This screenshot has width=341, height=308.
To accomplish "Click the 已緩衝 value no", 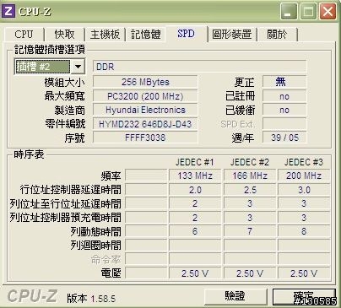I will [284, 110].
